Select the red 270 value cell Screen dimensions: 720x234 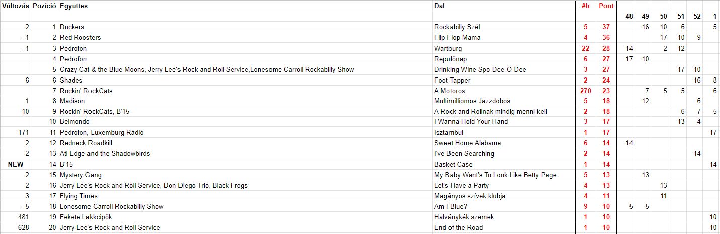[584, 91]
